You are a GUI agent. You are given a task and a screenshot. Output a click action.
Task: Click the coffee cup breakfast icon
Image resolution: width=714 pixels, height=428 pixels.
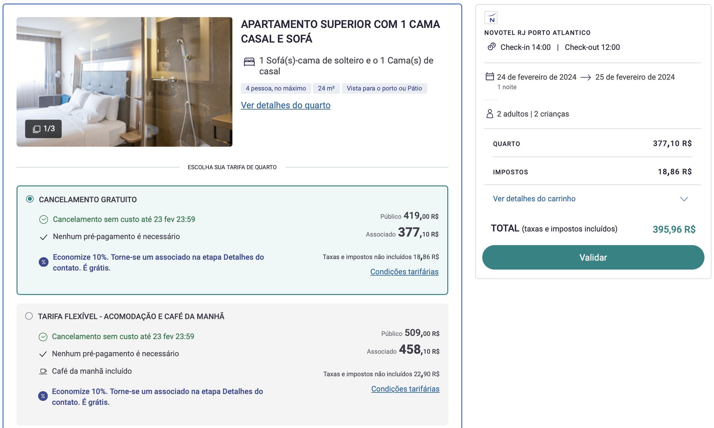pos(43,371)
